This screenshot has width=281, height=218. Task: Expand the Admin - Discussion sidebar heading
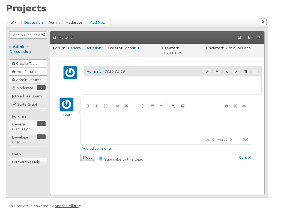(x=20, y=49)
